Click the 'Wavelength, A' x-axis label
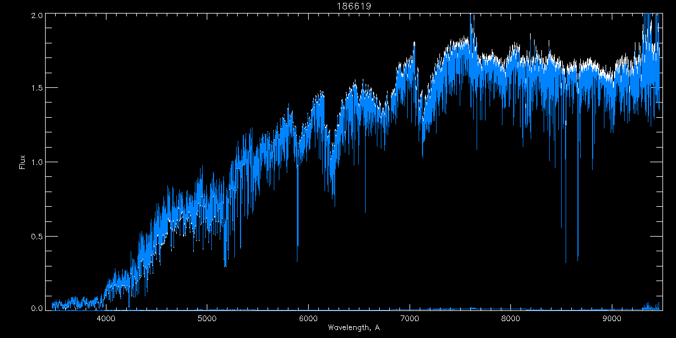This screenshot has width=676, height=338. click(354, 328)
